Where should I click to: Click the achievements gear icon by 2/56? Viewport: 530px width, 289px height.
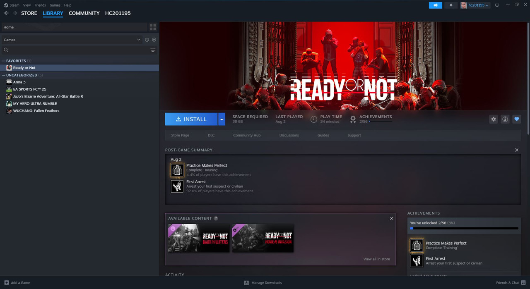pos(353,119)
